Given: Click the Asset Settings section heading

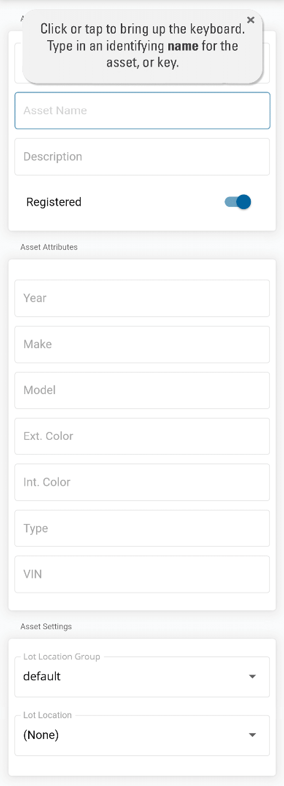Looking at the screenshot, I should point(46,627).
